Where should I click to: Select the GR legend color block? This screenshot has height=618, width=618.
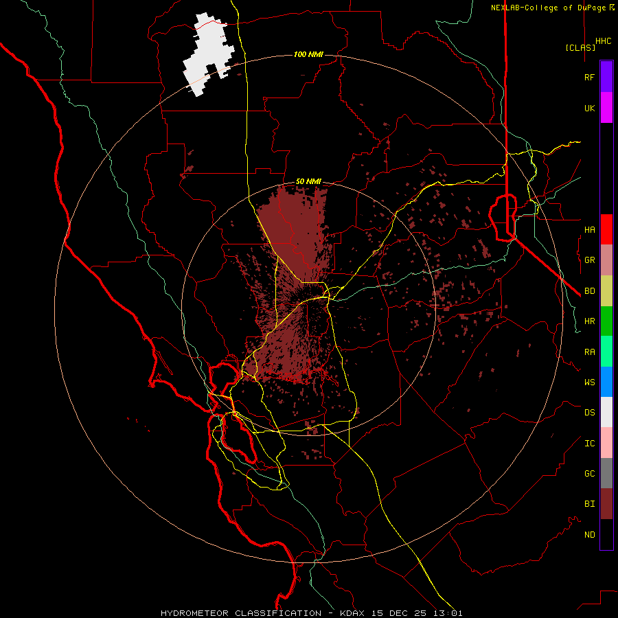click(606, 260)
